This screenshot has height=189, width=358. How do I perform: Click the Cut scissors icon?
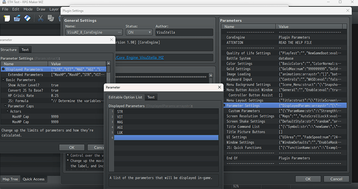(x=40, y=18)
